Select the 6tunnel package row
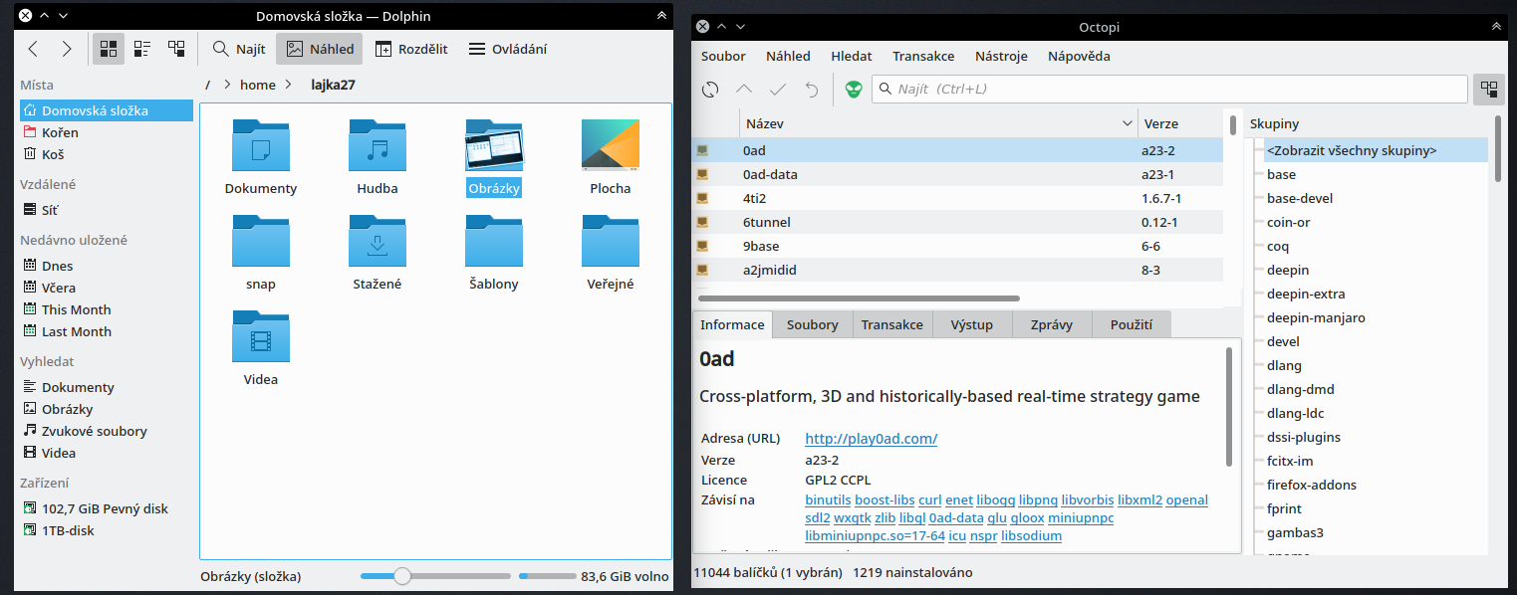 957,222
